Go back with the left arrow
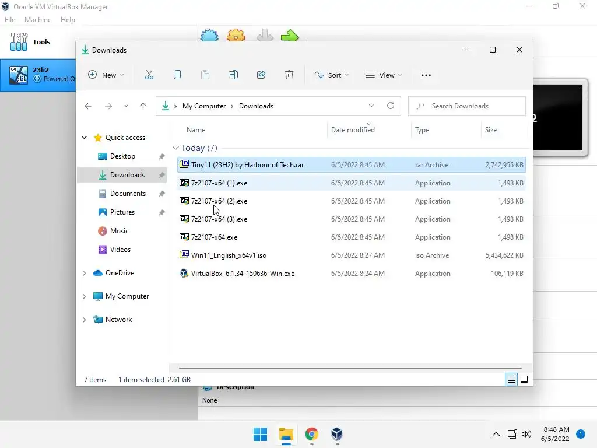 88,106
